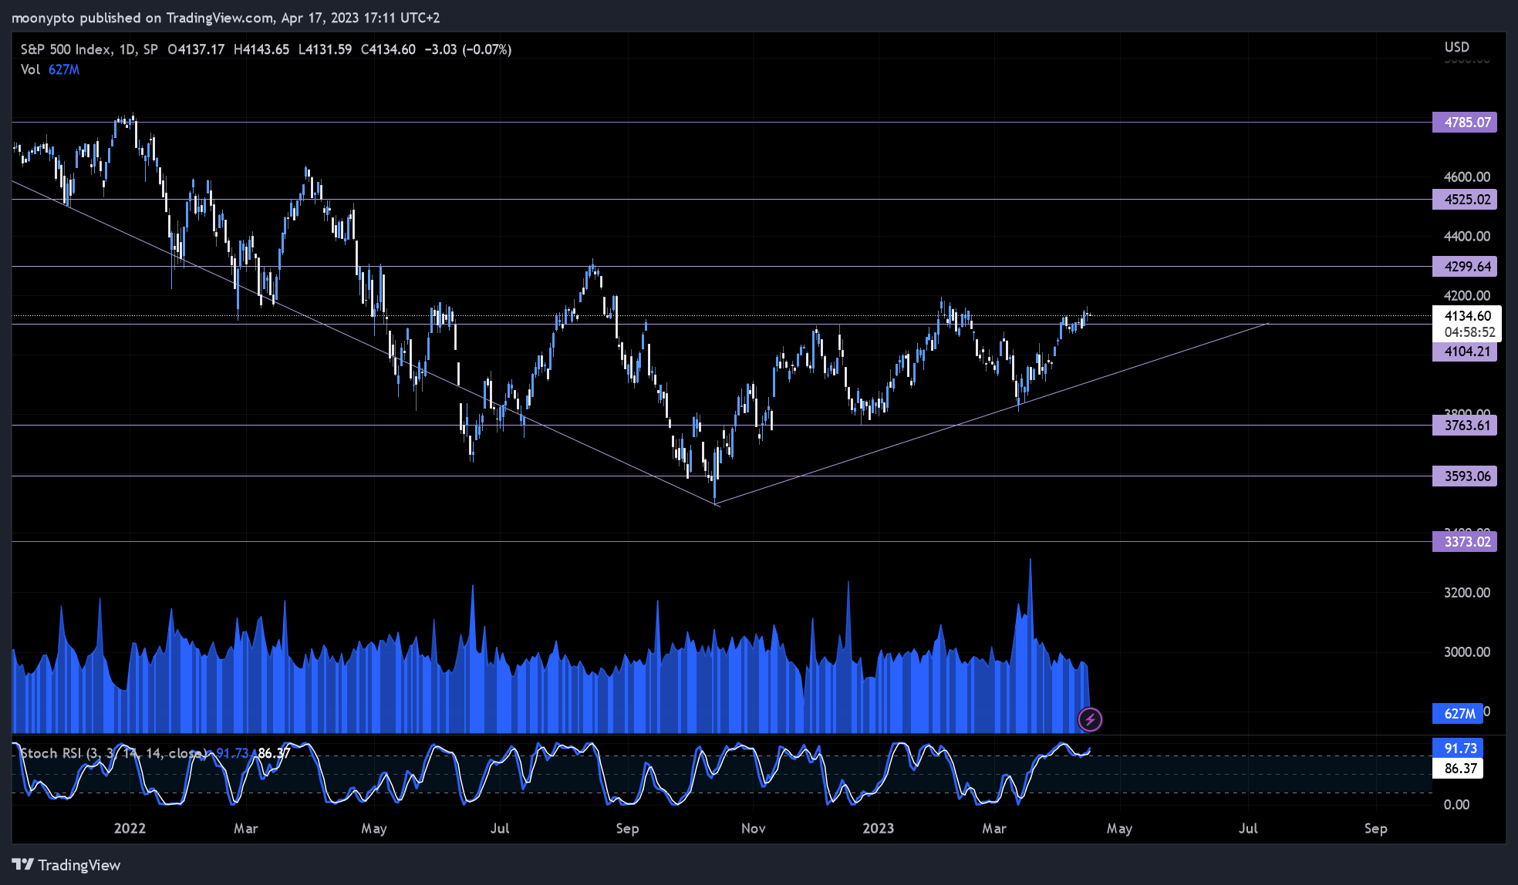
Task: Click the 4600.00 price scale tick
Action: coord(1466,177)
